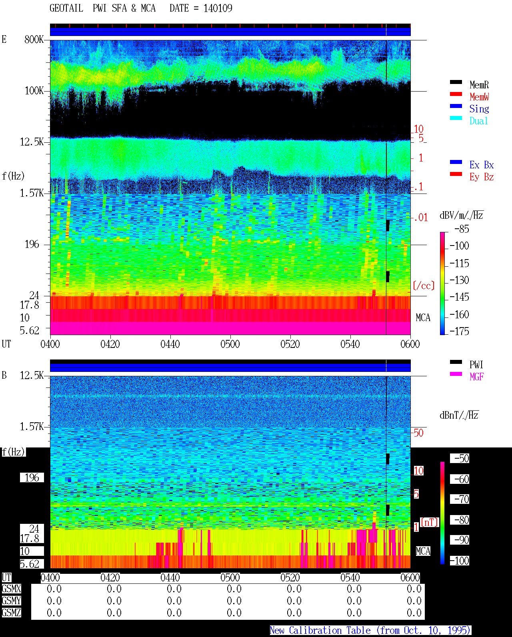Screen dimensions: 512x637
Task: Click the Sing legend label
Action: coord(479,109)
